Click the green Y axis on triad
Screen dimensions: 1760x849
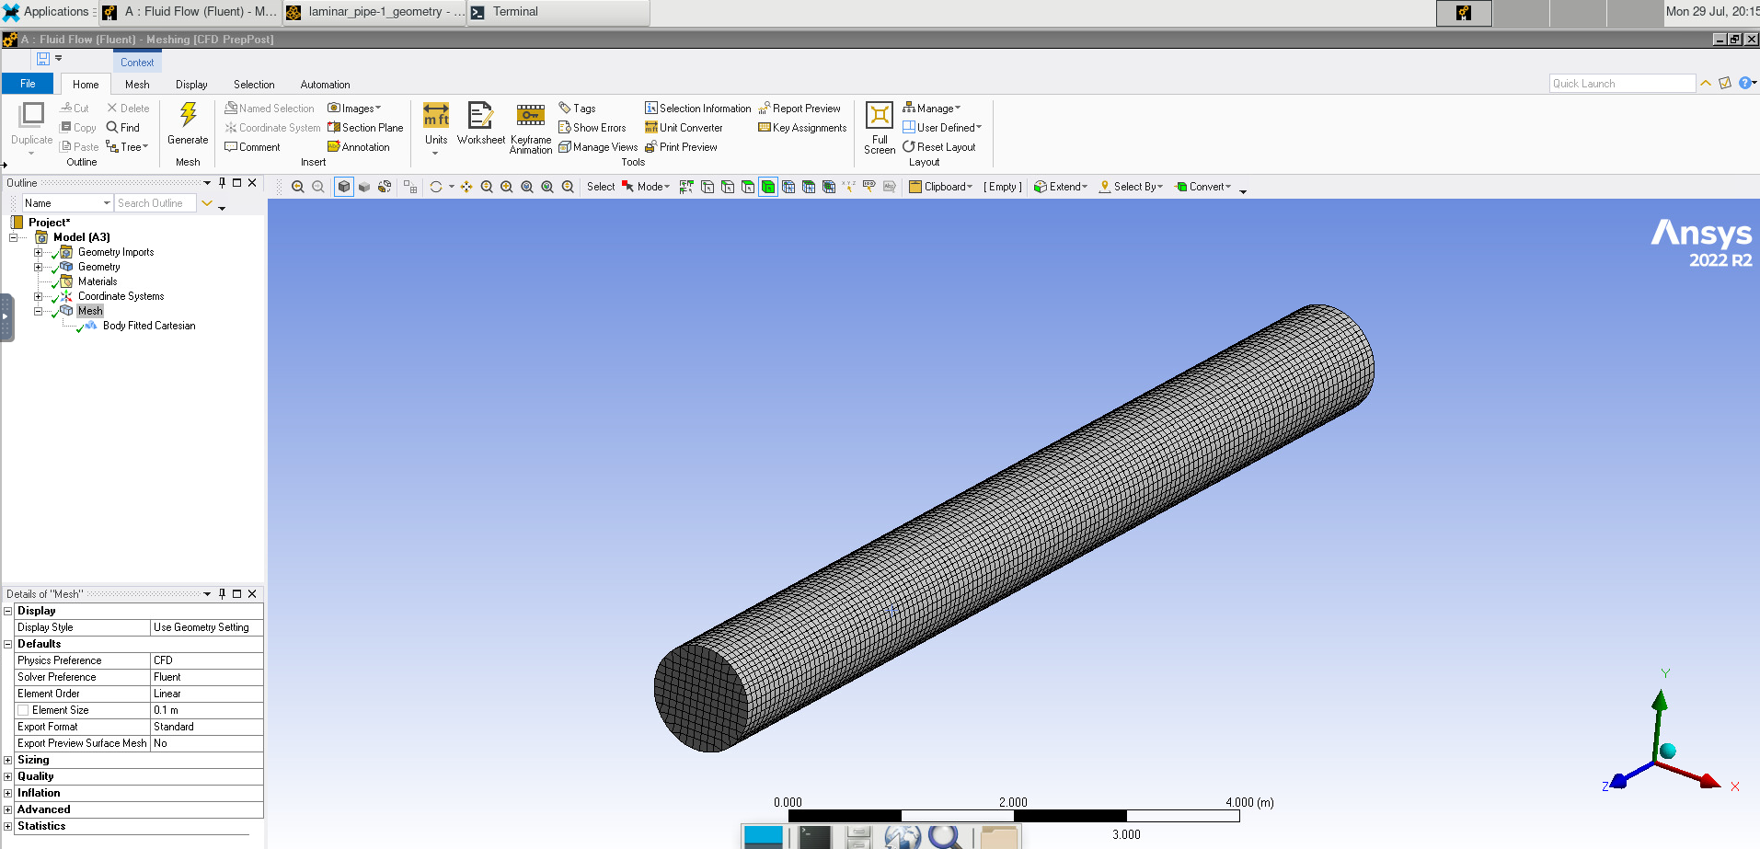1660,704
